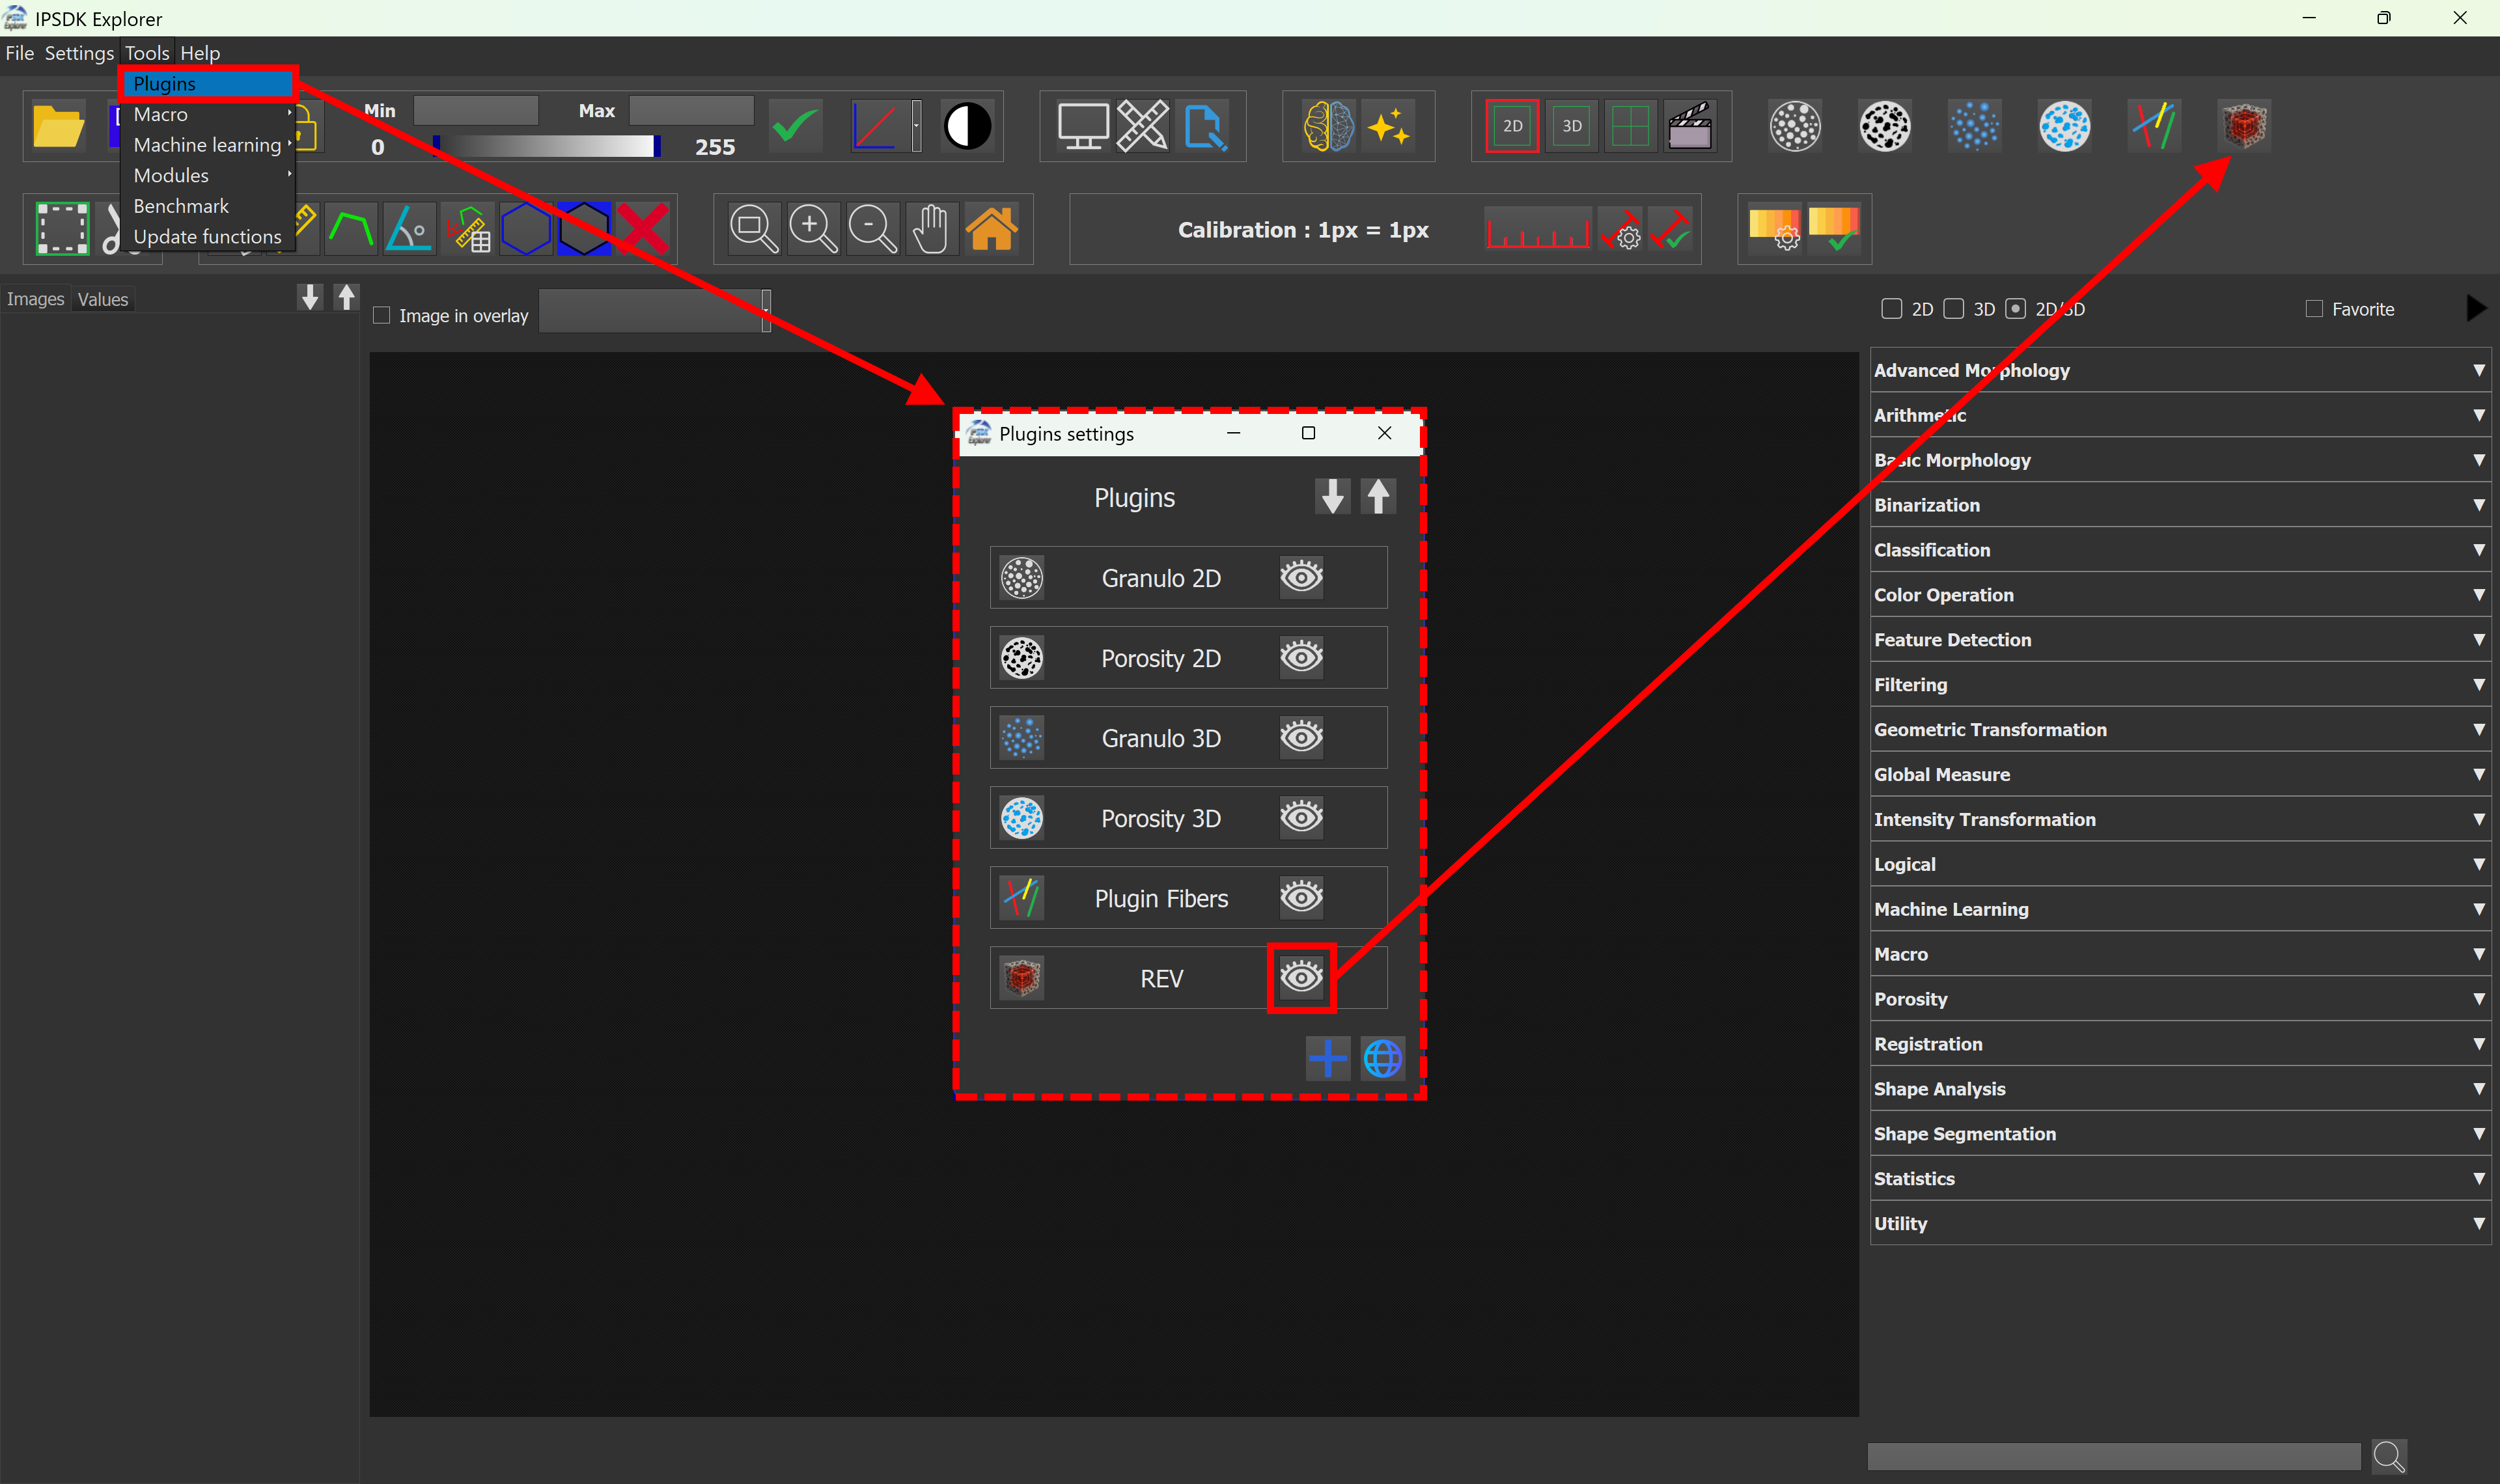
Task: Click the home view icon
Action: coord(991,228)
